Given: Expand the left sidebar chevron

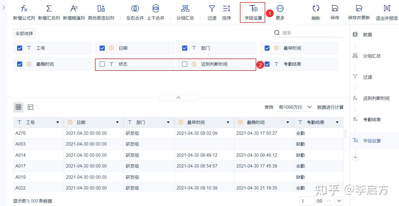Looking at the screenshot, I should coord(4,8).
